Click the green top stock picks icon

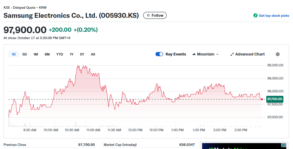tap(255, 16)
